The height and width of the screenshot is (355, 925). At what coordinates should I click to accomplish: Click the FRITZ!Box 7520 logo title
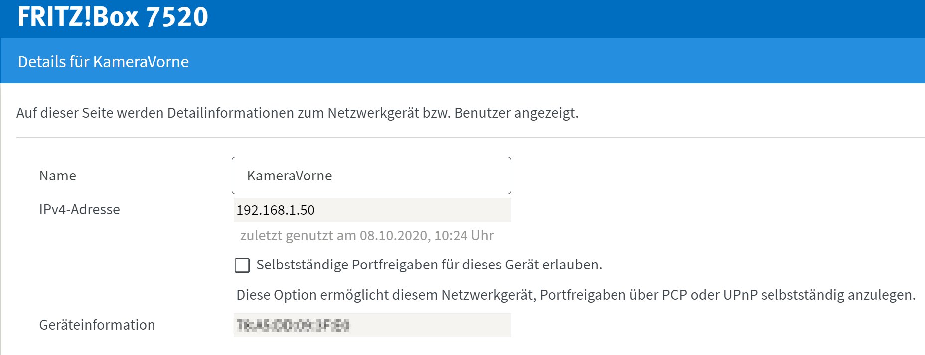pos(113,17)
